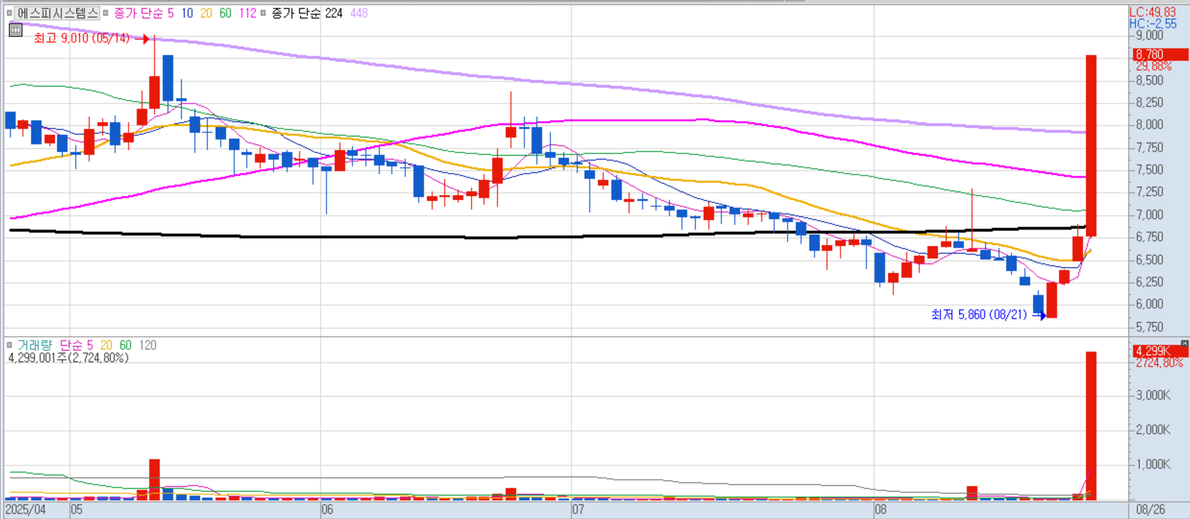Click the 3,000K volume axis label
This screenshot has width=1190, height=519.
tap(1153, 395)
